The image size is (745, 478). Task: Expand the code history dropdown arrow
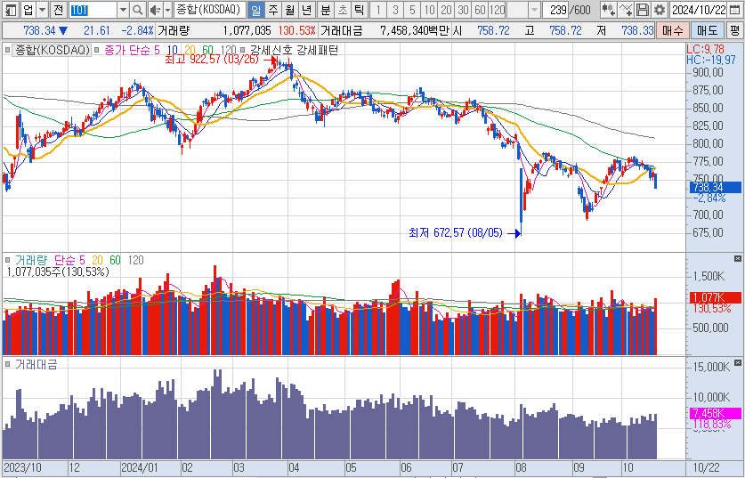pyautogui.click(x=123, y=10)
